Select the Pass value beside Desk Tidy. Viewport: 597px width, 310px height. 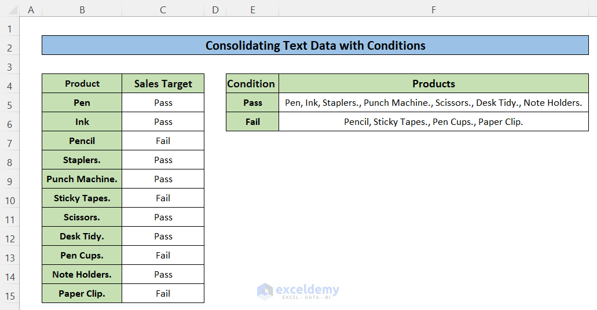coord(163,236)
